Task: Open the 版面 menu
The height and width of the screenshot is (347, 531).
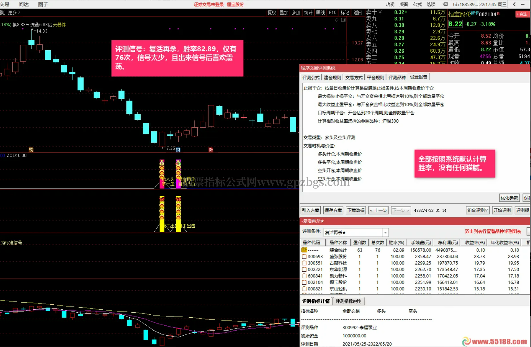Action: (x=404, y=4)
